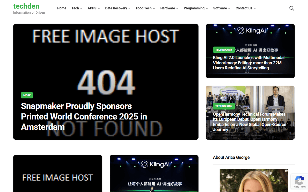
Task: Open the Contact Us menu item
Action: [x=244, y=8]
